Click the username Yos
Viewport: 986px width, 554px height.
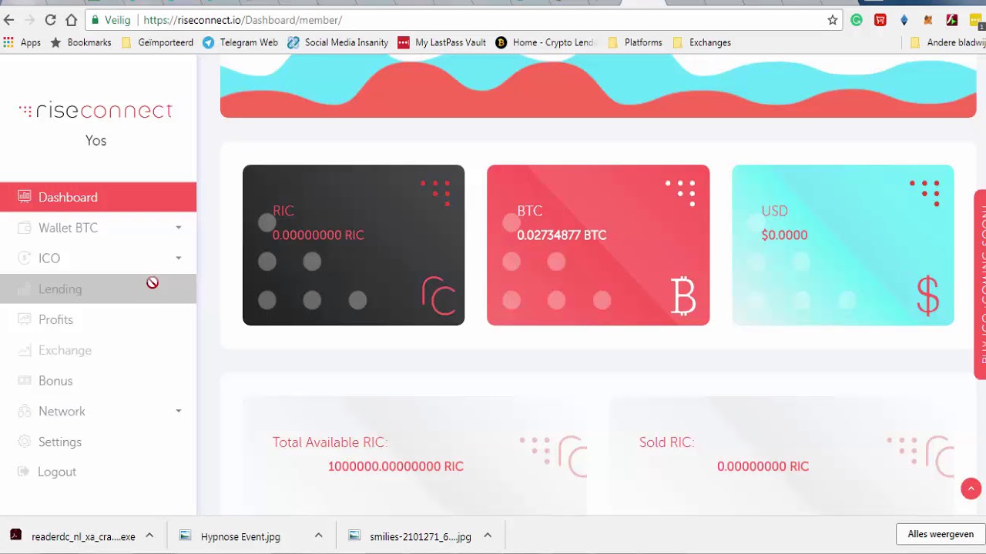click(x=96, y=141)
